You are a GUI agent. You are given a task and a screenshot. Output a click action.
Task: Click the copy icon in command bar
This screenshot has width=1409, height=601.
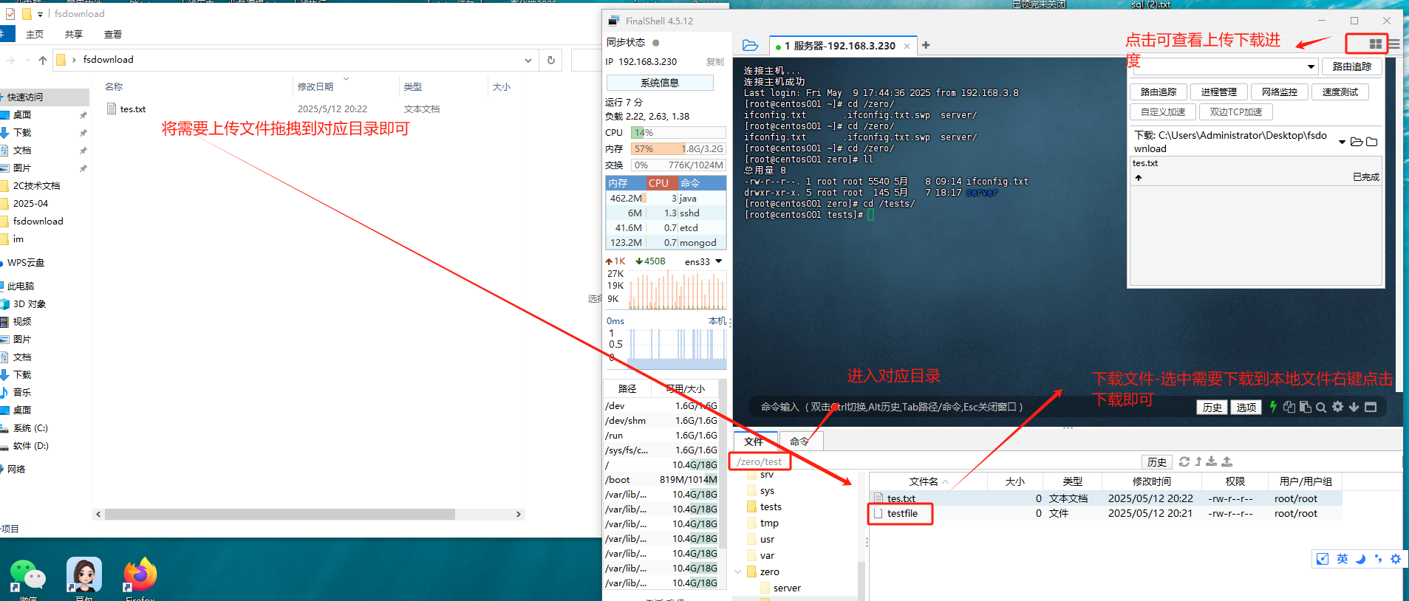coord(1289,407)
